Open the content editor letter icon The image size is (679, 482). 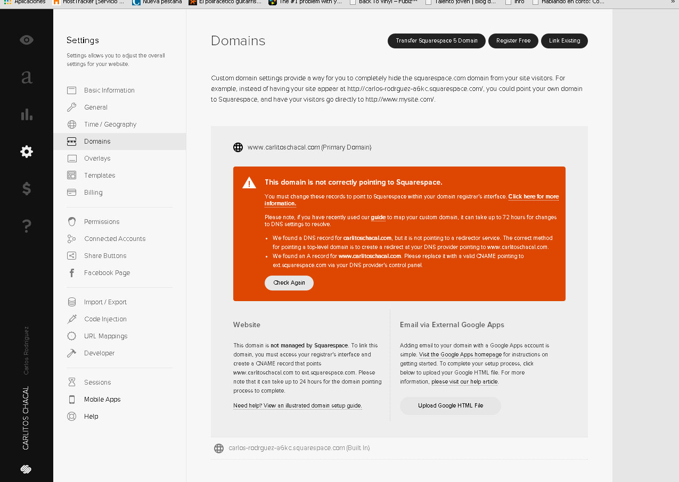(x=27, y=77)
